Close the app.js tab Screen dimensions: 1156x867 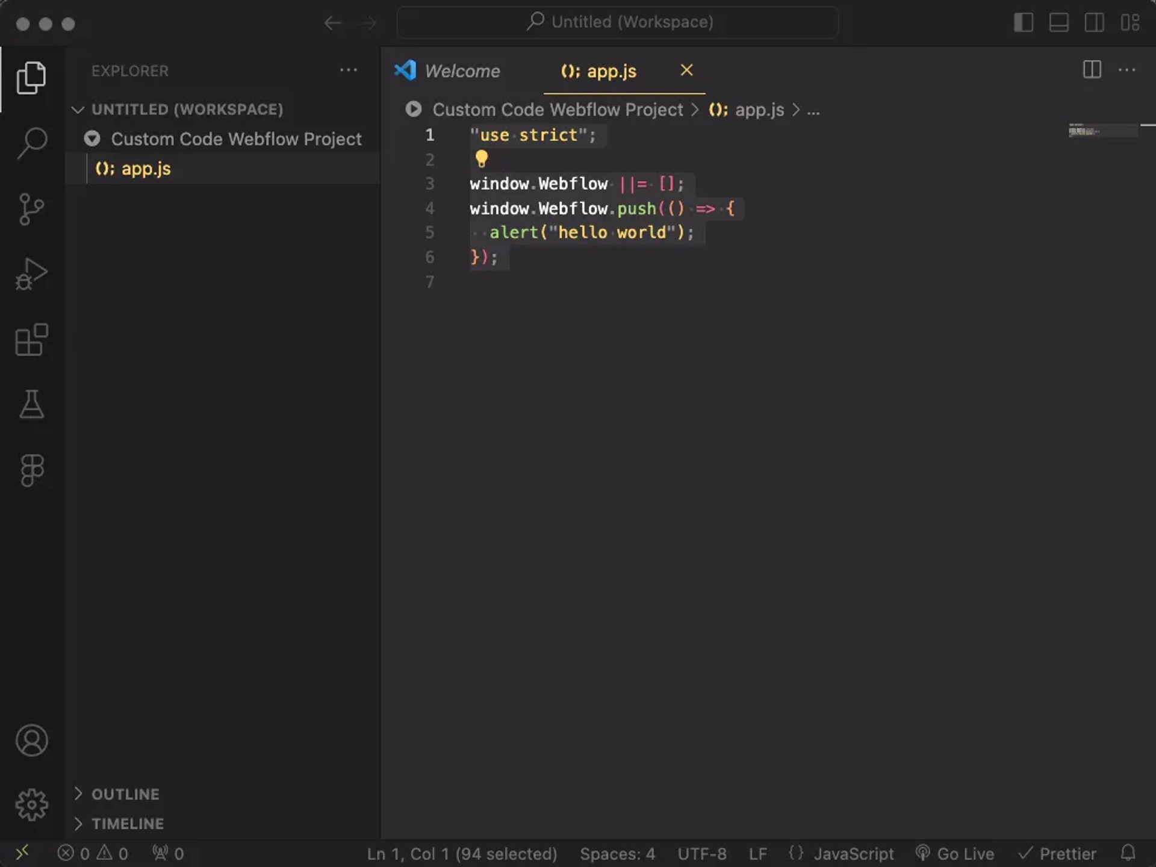click(x=686, y=70)
